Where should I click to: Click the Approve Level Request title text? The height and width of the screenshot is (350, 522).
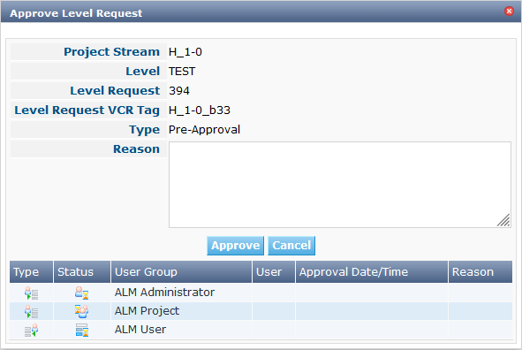(76, 13)
